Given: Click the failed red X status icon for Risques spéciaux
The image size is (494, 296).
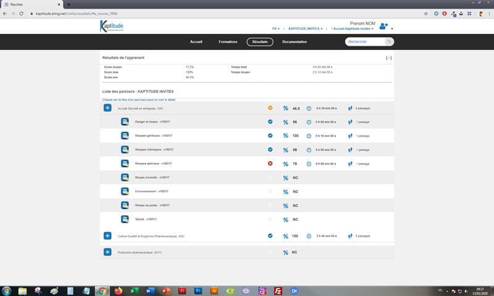Looking at the screenshot, I should (x=270, y=163).
